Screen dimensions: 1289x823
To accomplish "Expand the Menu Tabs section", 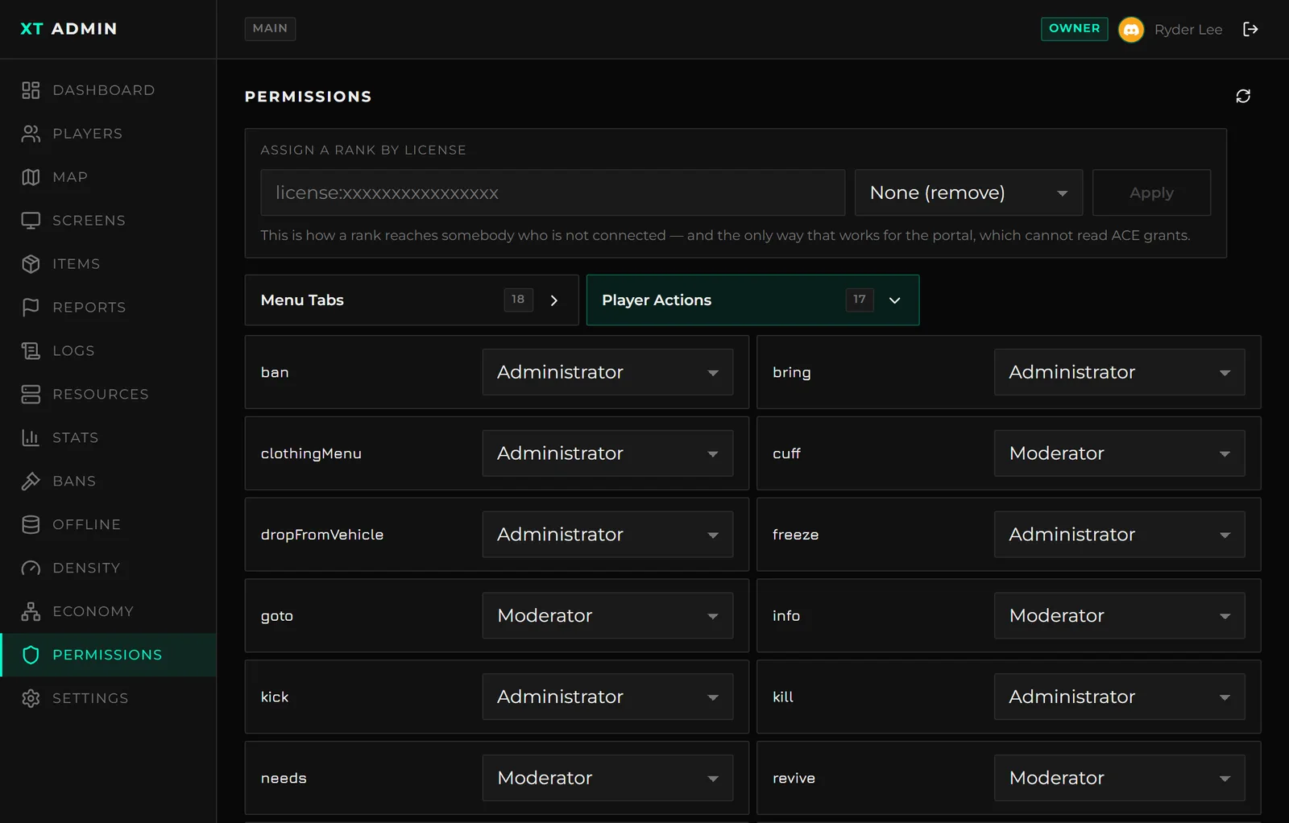I will [x=412, y=300].
